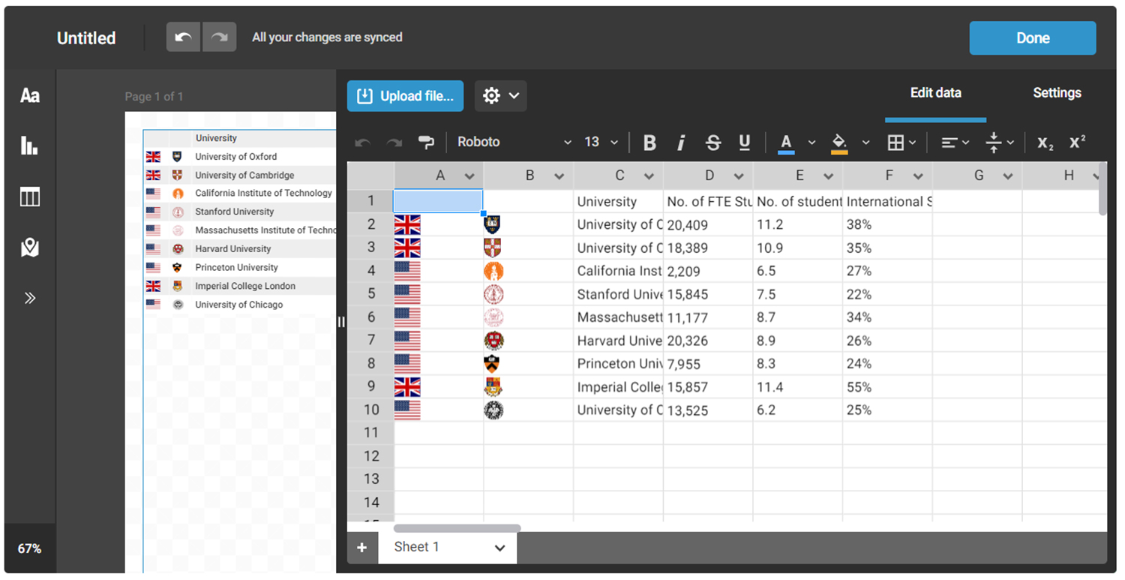The height and width of the screenshot is (580, 1125).
Task: Open column D dropdown arrow
Action: (739, 176)
